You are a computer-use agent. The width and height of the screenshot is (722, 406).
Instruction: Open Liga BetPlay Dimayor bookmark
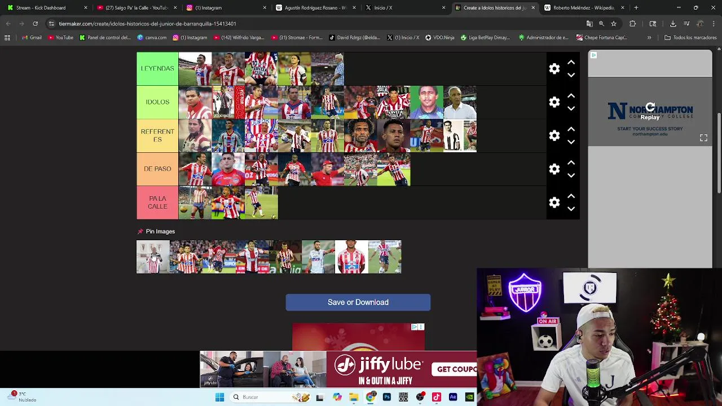[485, 38]
